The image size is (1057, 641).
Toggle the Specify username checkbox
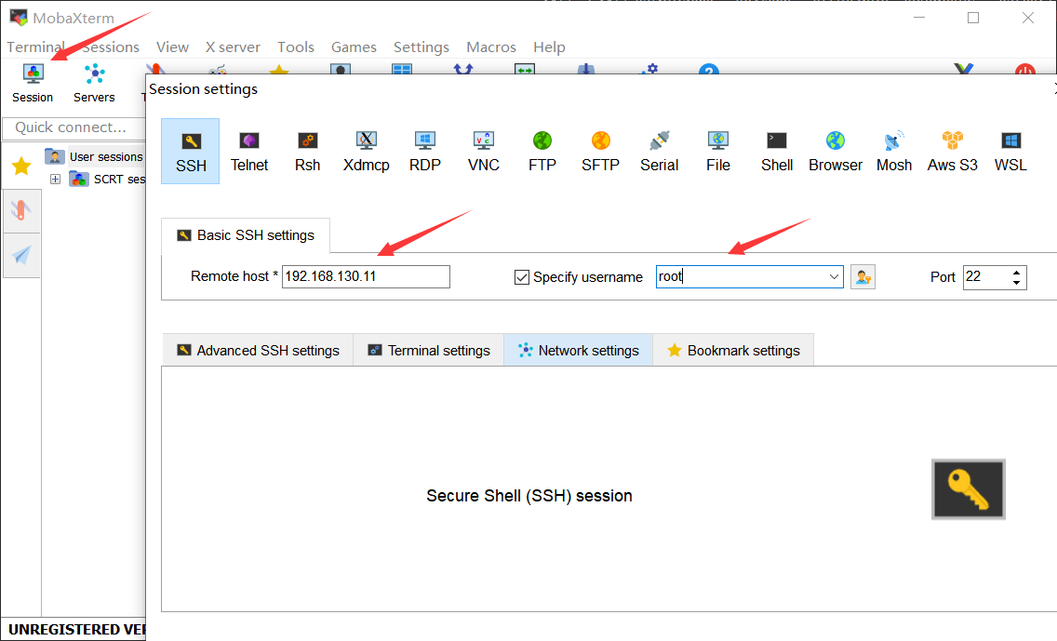point(522,277)
